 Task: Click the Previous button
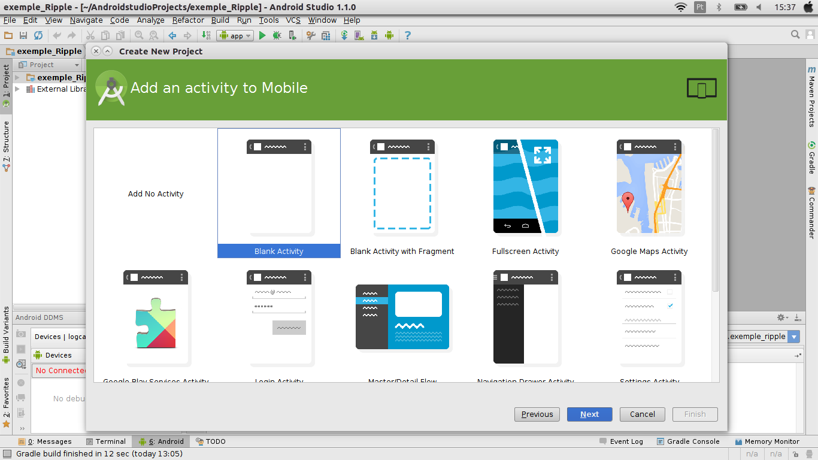(x=537, y=414)
